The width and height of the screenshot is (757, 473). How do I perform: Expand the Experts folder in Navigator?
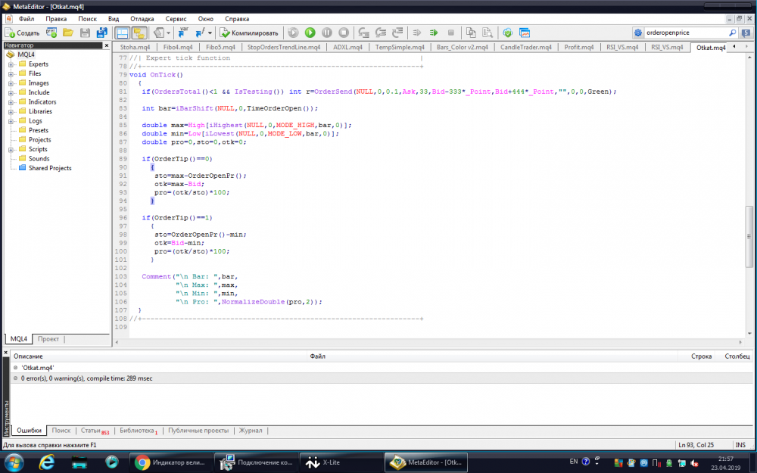pos(11,64)
